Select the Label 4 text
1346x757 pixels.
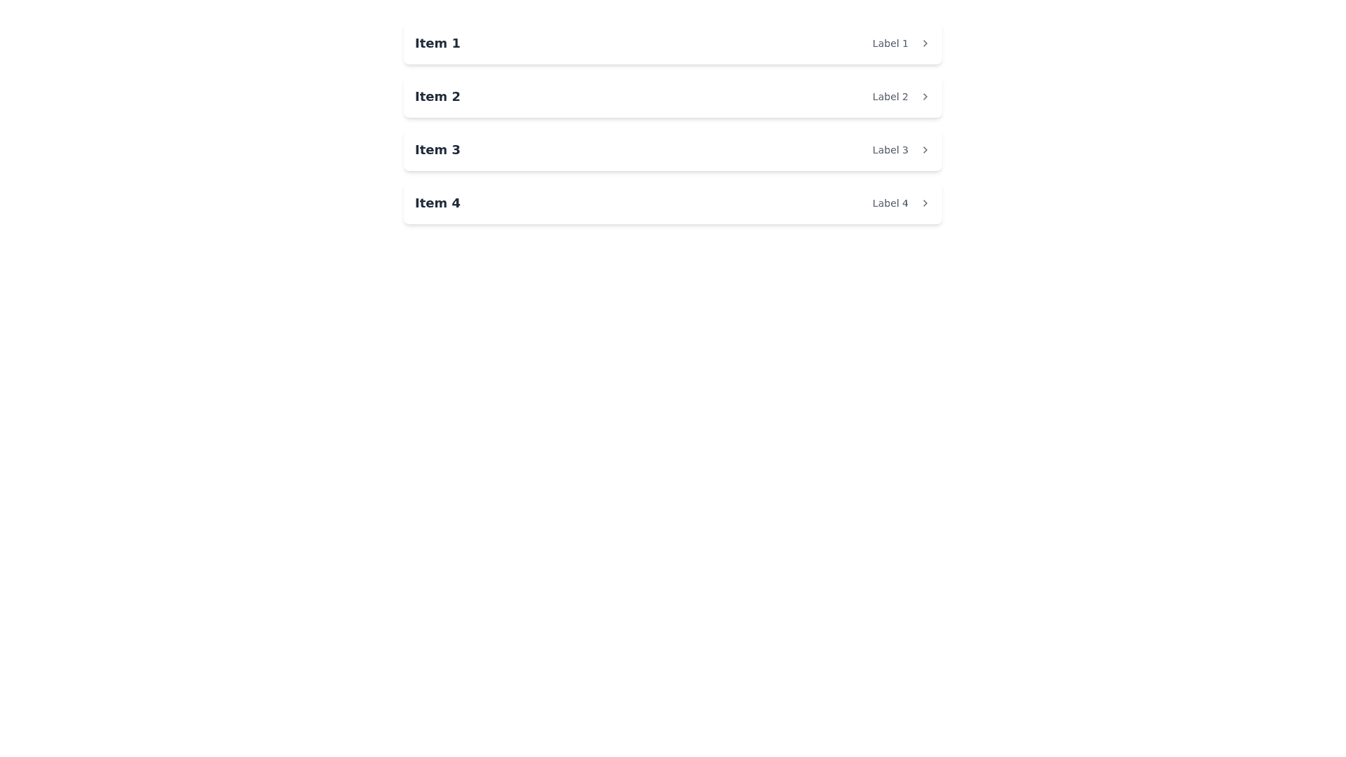click(x=890, y=203)
